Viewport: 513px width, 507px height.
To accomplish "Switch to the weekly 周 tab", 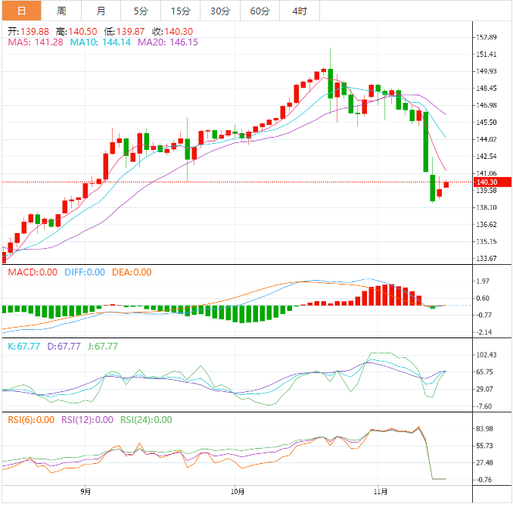I will (x=61, y=11).
